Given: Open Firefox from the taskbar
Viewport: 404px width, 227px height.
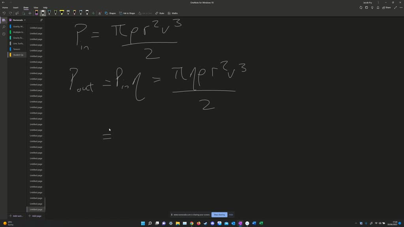Looking at the screenshot, I should [x=199, y=223].
